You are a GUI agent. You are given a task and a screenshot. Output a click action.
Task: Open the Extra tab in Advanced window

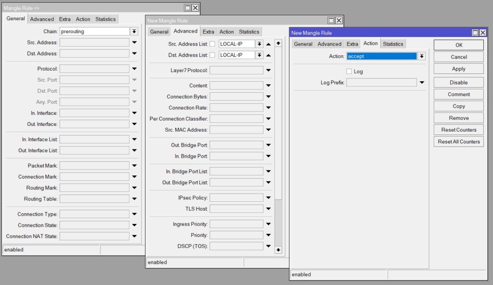point(208,32)
